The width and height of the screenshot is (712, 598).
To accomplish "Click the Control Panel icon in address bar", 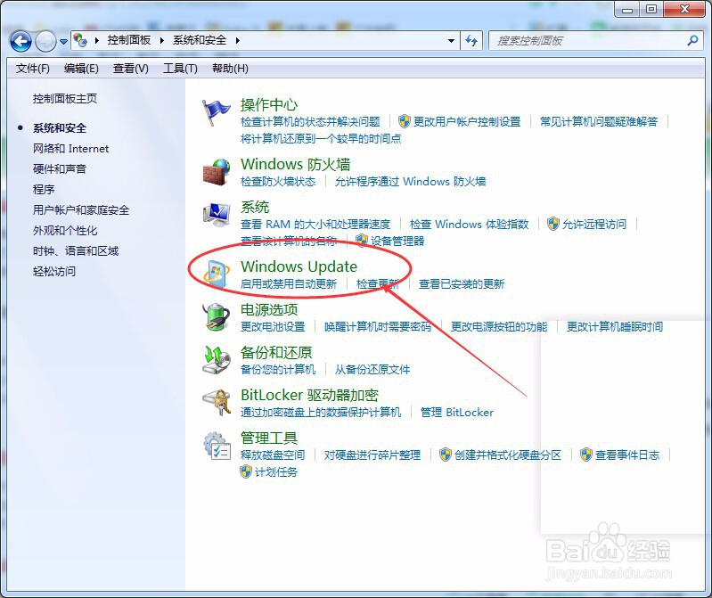I will [x=80, y=40].
